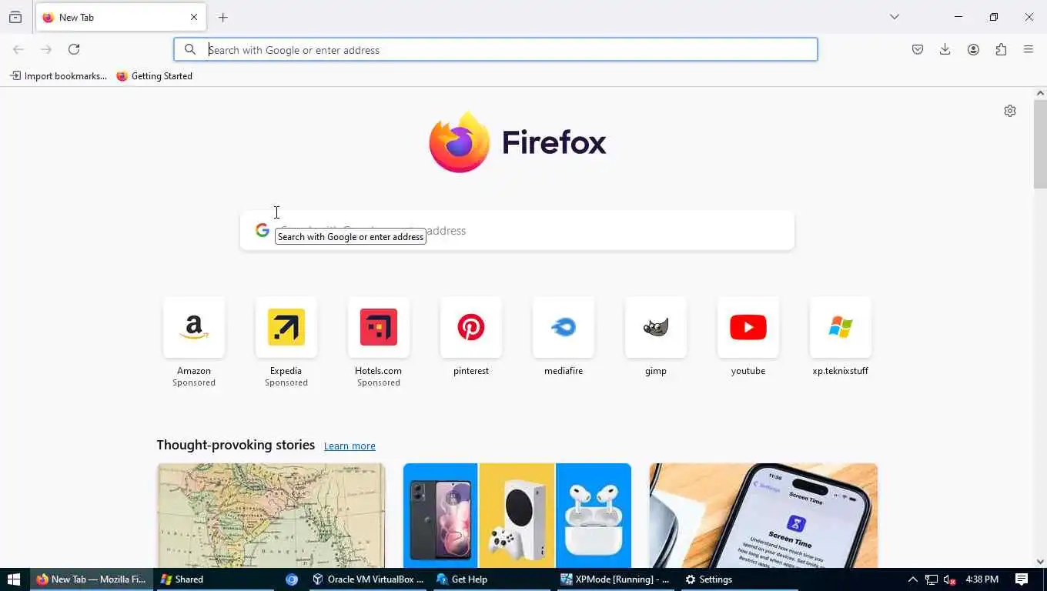Expand the system tray hidden icons chevron
The image size is (1047, 591).
tap(913, 579)
